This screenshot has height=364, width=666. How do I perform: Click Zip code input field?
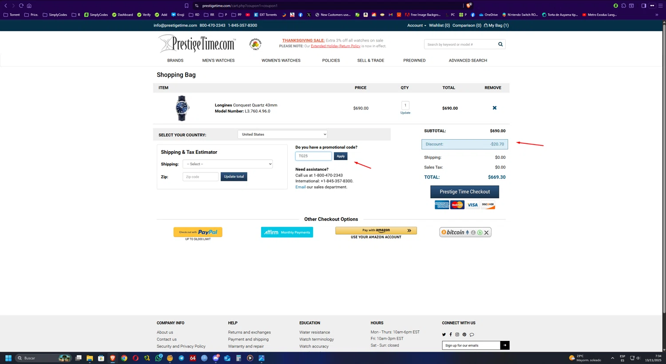click(200, 176)
